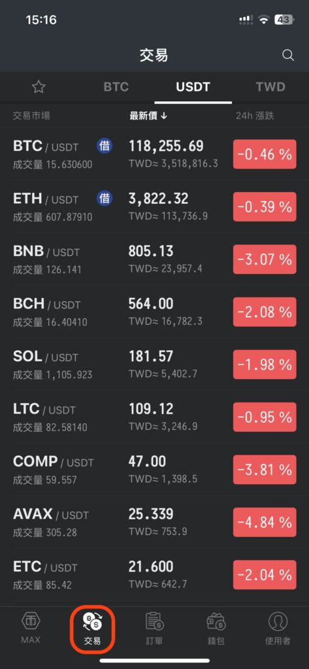This screenshot has width=309, height=669.
Task: Tap the AVAX -4.84 % change button
Action: [x=265, y=522]
